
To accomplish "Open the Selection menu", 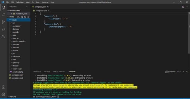I will pos(20,2).
